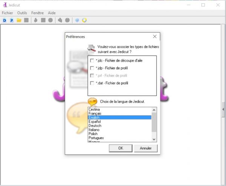The height and width of the screenshot is (186, 226).
Task: Select English in language list
Action: [120, 118]
